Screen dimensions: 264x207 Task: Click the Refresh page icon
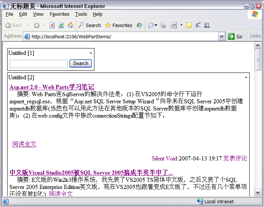click(x=61, y=26)
